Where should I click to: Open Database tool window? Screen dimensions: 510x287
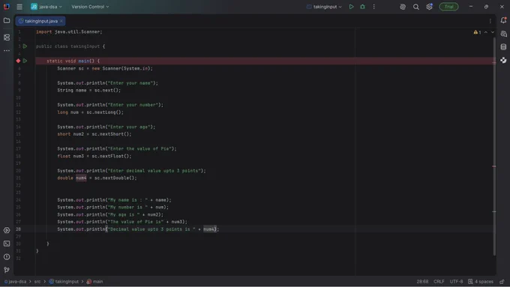click(503, 47)
